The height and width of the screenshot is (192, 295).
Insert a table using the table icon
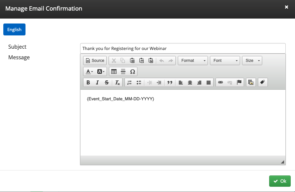[x=114, y=72]
